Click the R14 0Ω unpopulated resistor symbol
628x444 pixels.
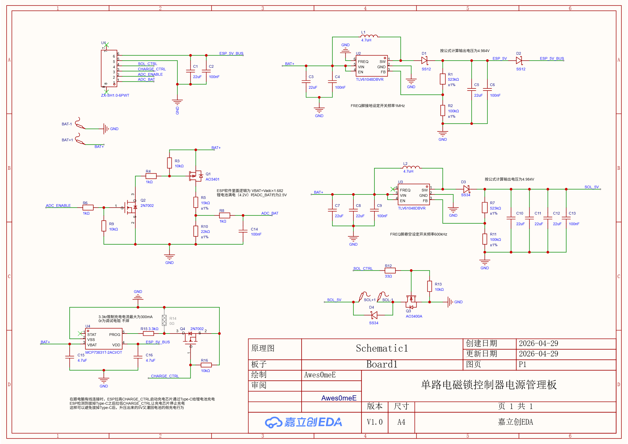[x=164, y=321]
